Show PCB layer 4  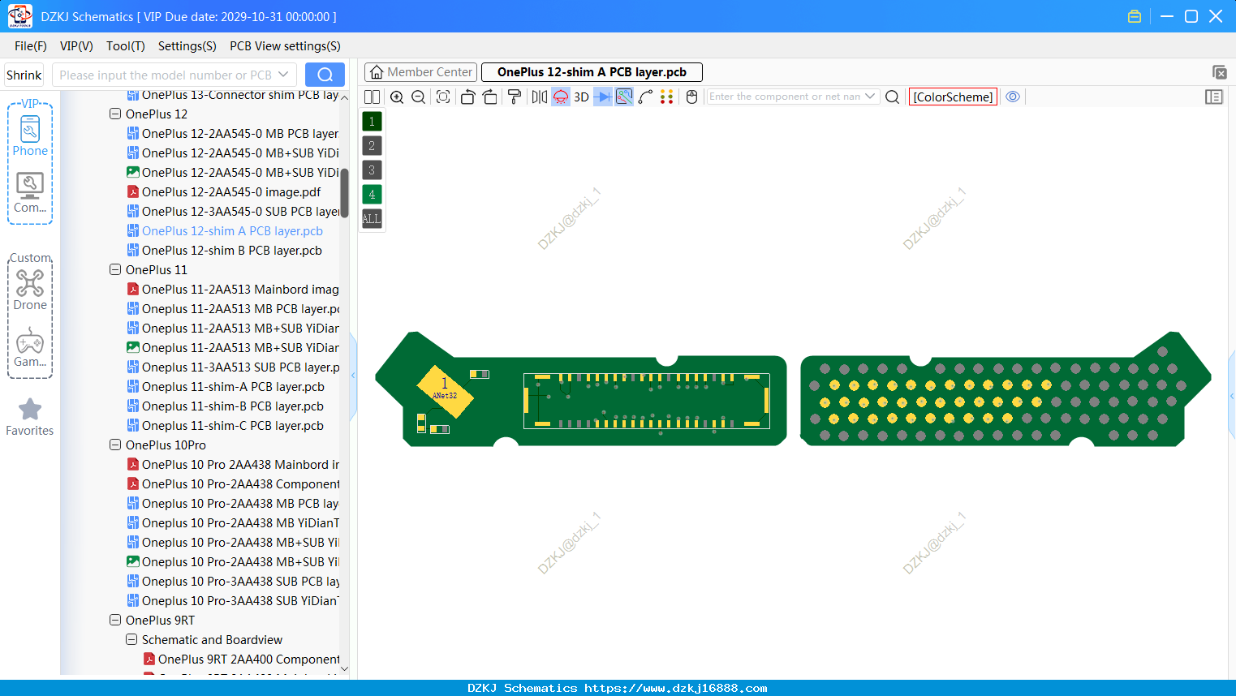[x=372, y=195]
